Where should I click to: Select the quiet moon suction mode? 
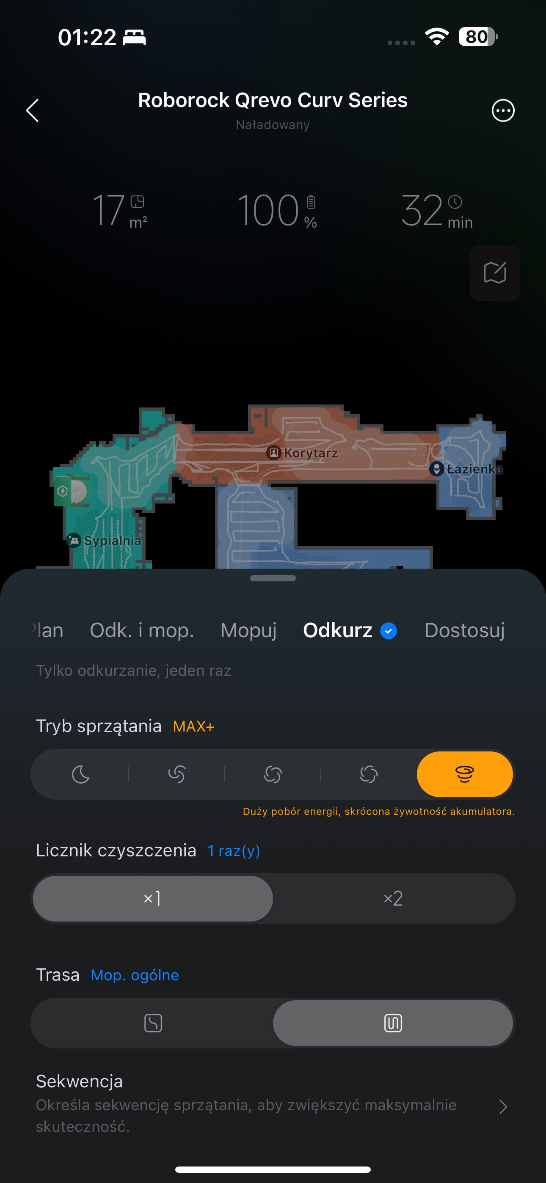tap(80, 774)
